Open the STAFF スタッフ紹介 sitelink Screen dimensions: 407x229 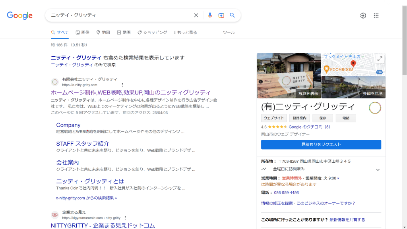pos(83,144)
